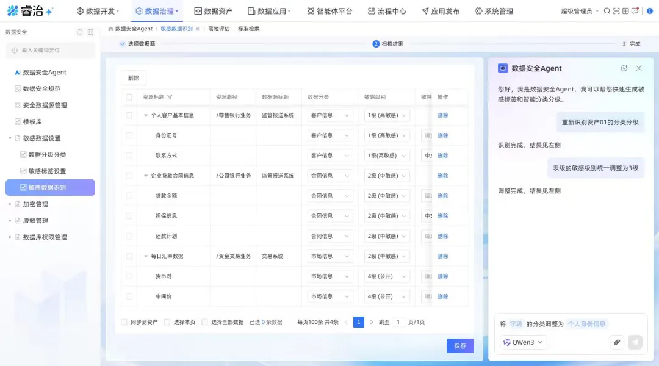Screen dimensions: 659x366
Task: Click the send message arrow button
Action: [x=635, y=342]
